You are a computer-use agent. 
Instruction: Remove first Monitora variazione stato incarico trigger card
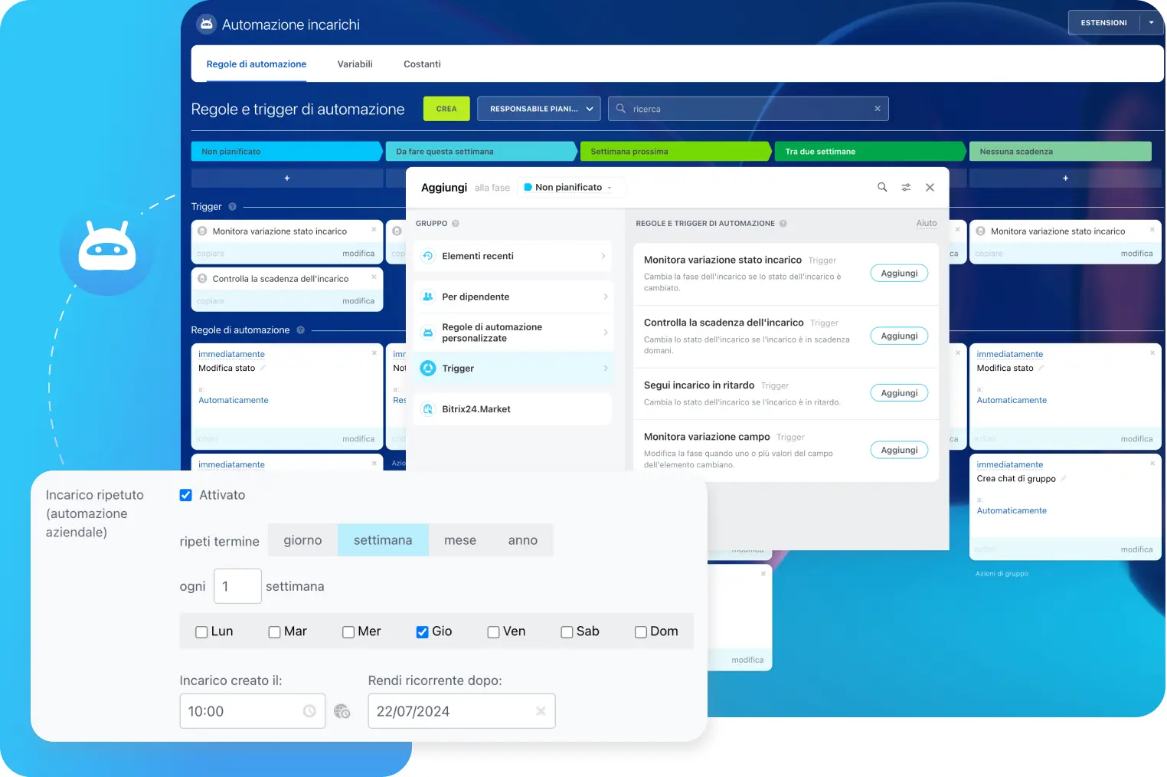pyautogui.click(x=374, y=229)
